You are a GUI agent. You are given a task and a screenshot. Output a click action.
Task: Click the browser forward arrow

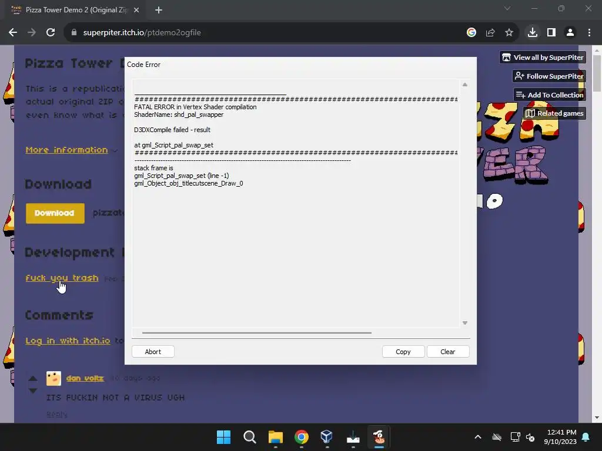32,33
